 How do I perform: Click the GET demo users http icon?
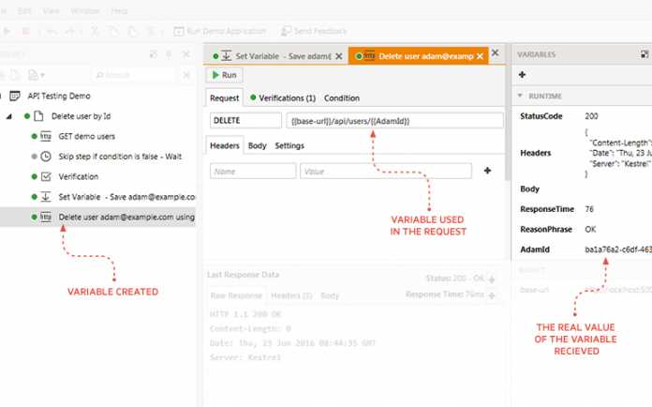click(x=47, y=136)
